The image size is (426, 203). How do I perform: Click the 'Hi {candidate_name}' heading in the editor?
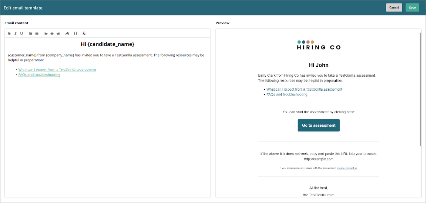click(x=108, y=44)
